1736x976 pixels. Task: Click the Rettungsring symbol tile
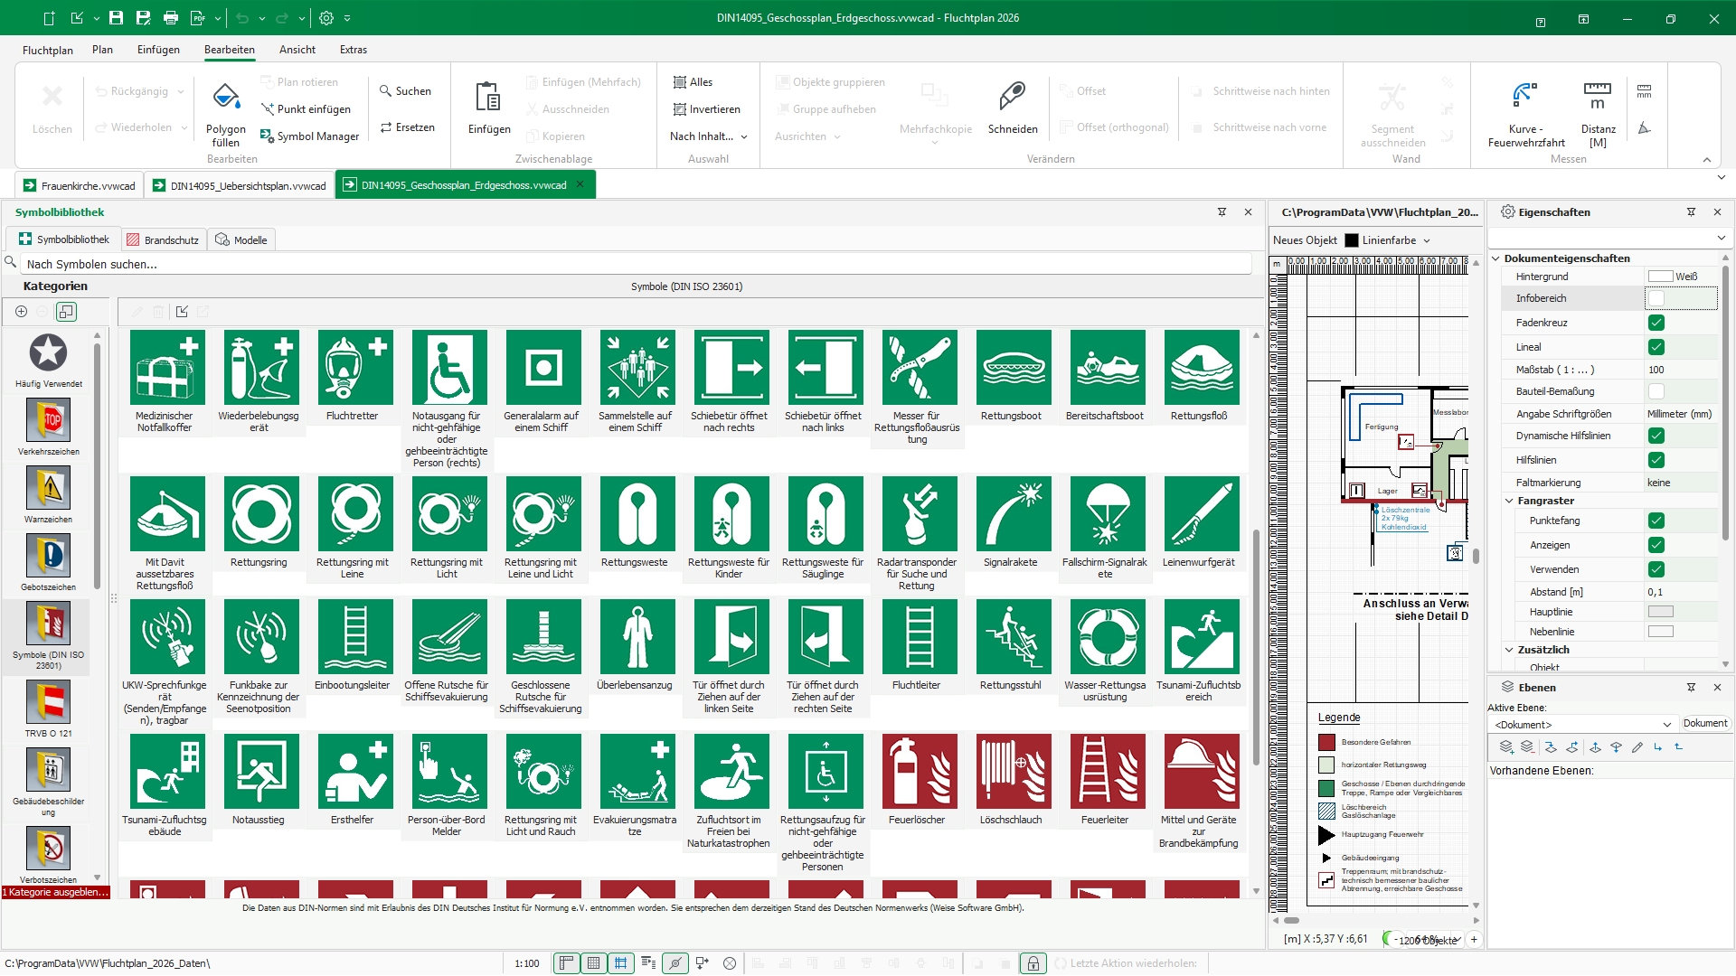260,514
